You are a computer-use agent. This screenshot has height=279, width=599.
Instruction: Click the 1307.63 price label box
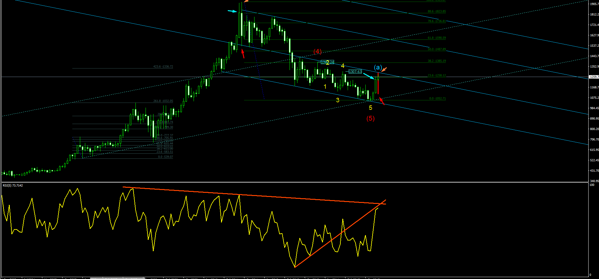[355, 72]
